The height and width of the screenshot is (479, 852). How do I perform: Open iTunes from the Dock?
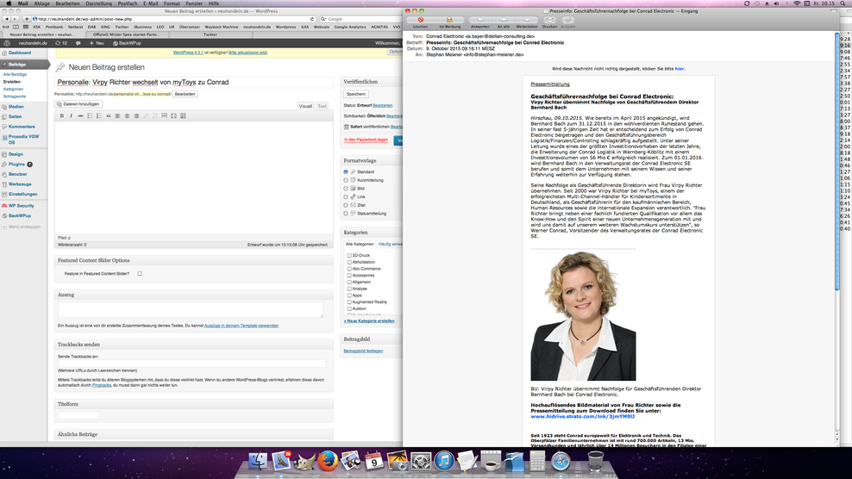[444, 461]
